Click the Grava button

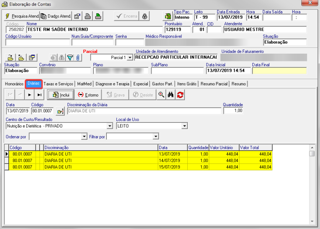click(115, 95)
